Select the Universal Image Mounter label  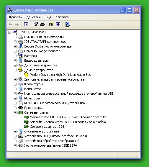pos(42,51)
